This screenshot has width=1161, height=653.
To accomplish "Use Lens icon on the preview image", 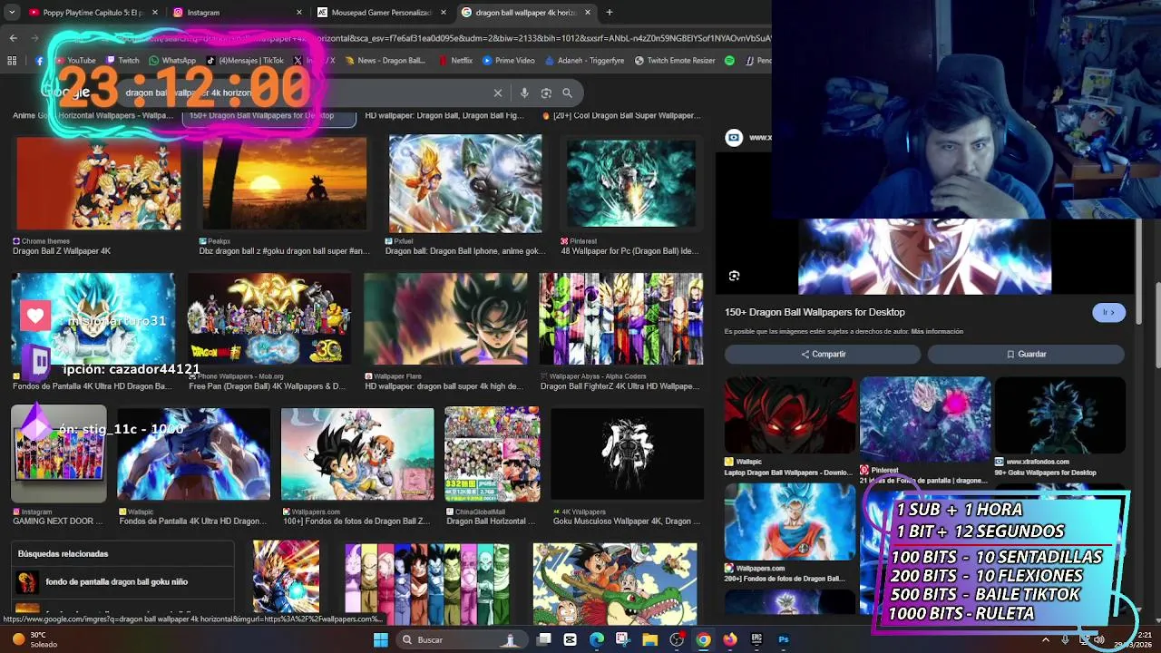I will pos(734,276).
